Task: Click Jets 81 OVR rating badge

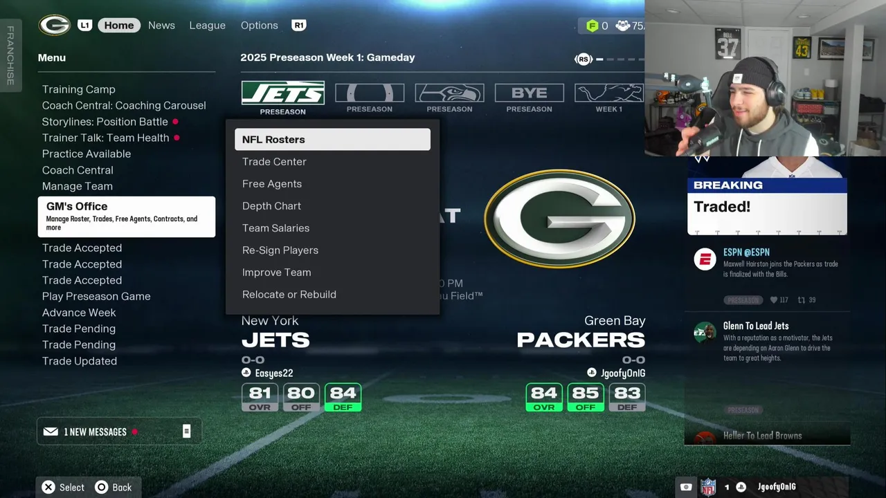Action: pos(260,398)
